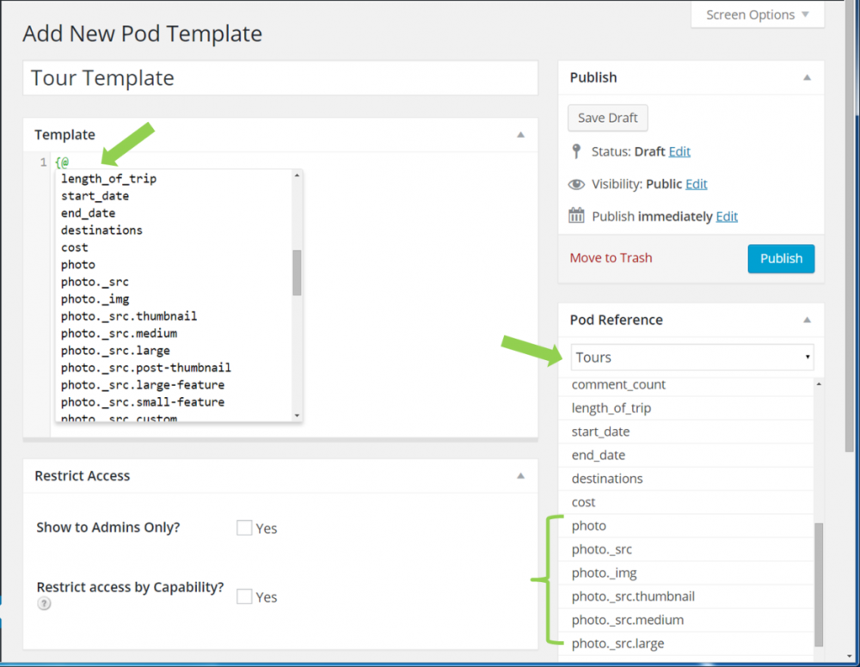Open the Tours pod reference dropdown
Image resolution: width=860 pixels, height=667 pixels.
pyautogui.click(x=691, y=357)
